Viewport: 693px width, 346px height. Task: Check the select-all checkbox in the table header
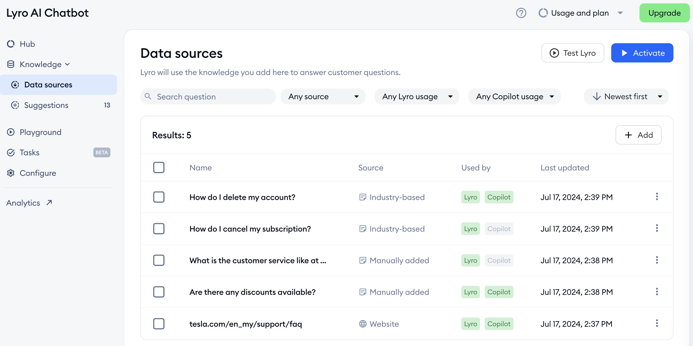[159, 167]
